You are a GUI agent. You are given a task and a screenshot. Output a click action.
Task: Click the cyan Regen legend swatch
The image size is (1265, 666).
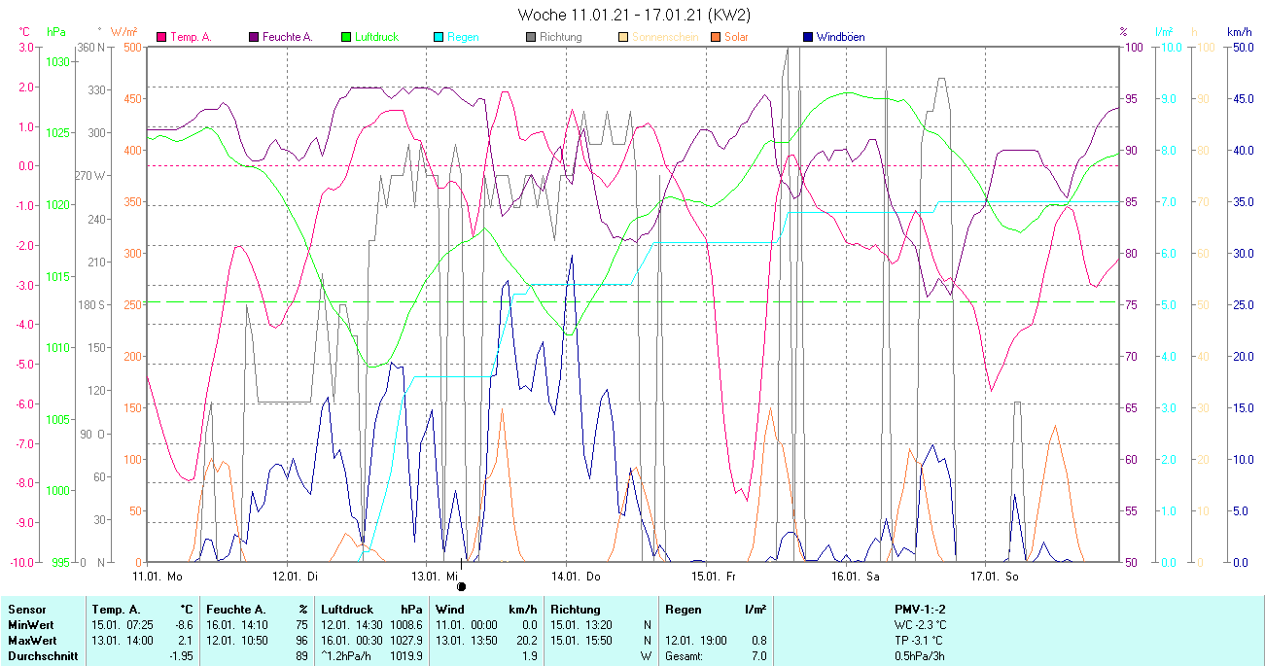coord(439,37)
